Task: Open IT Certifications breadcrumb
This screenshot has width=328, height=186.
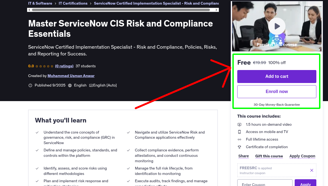Action: (x=73, y=3)
